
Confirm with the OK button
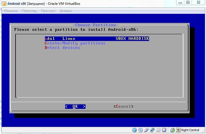[75, 107]
